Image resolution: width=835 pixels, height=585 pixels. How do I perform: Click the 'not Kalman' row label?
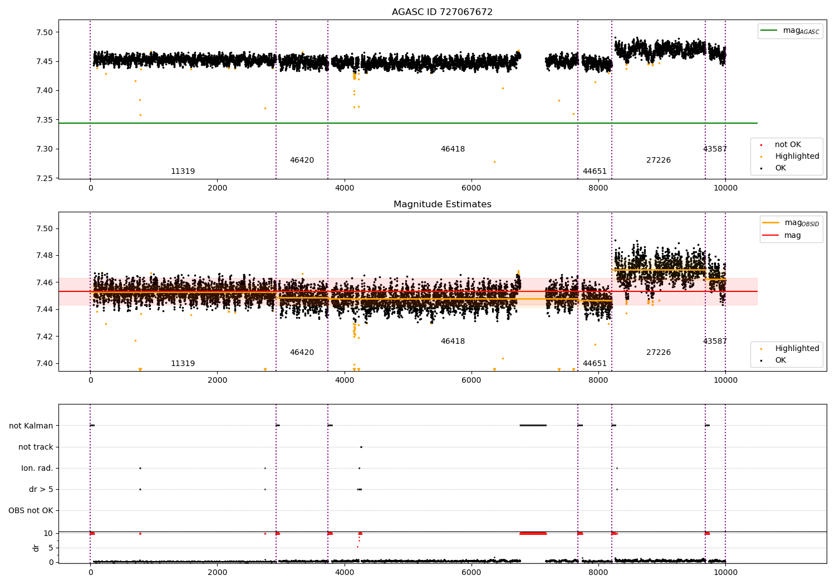31,426
